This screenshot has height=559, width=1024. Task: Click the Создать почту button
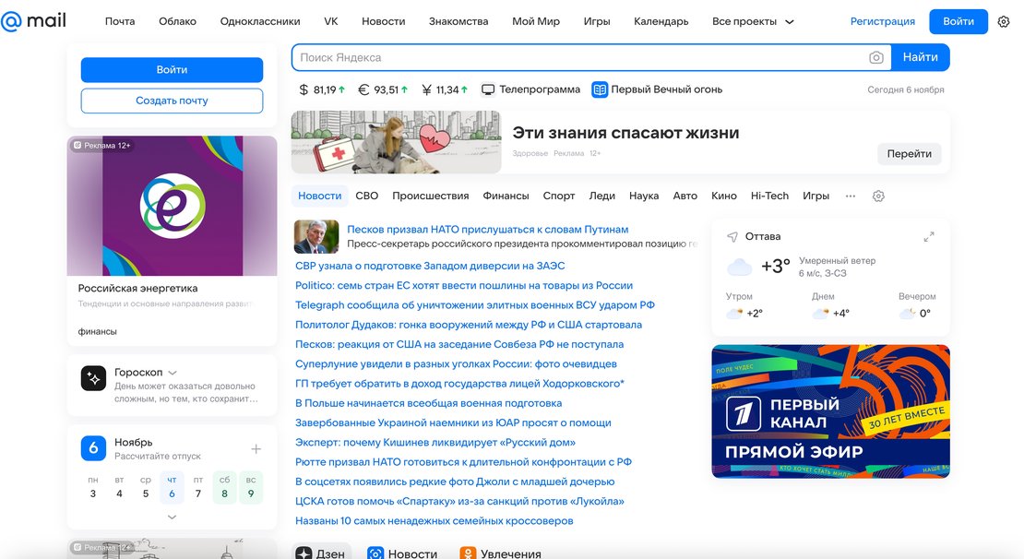172,101
